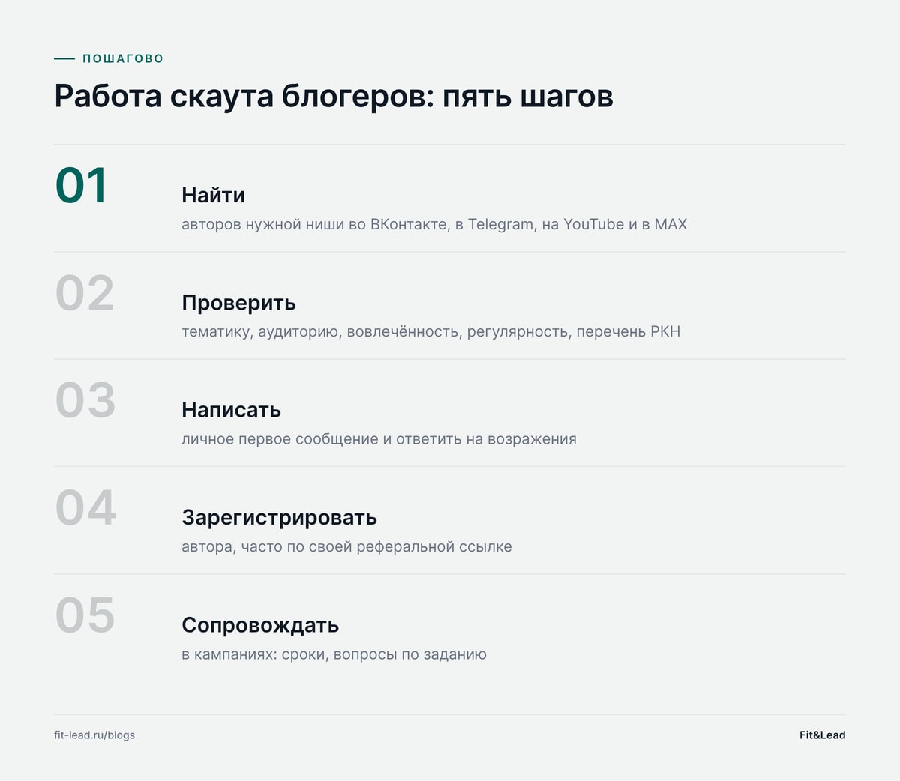Click the heading "Работа скаута блогеров: пять шагов"
This screenshot has width=900, height=781.
point(334,97)
